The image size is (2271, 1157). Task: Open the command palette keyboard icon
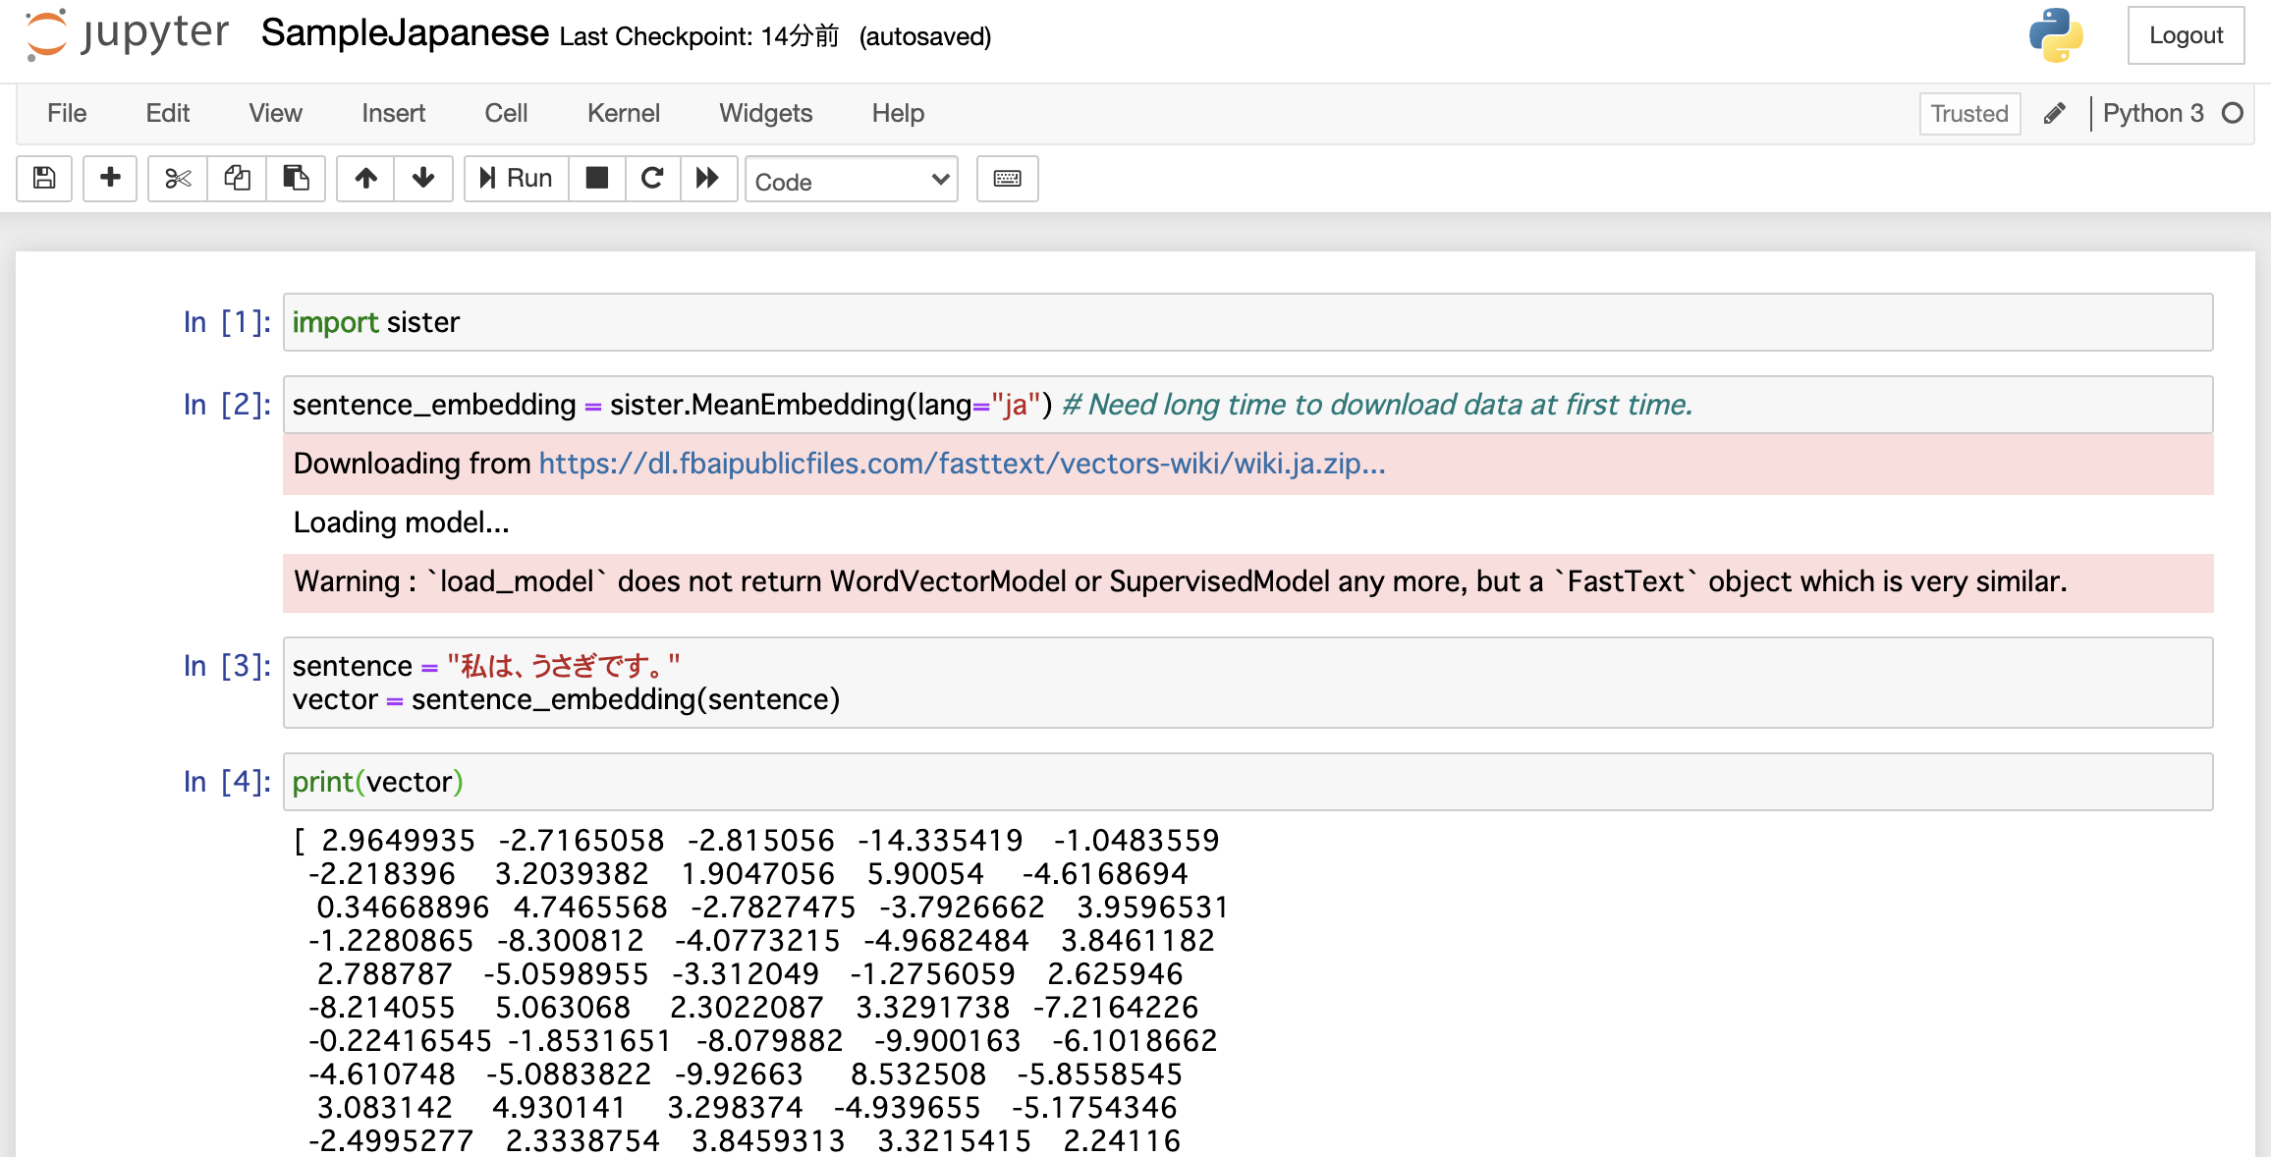point(1007,178)
